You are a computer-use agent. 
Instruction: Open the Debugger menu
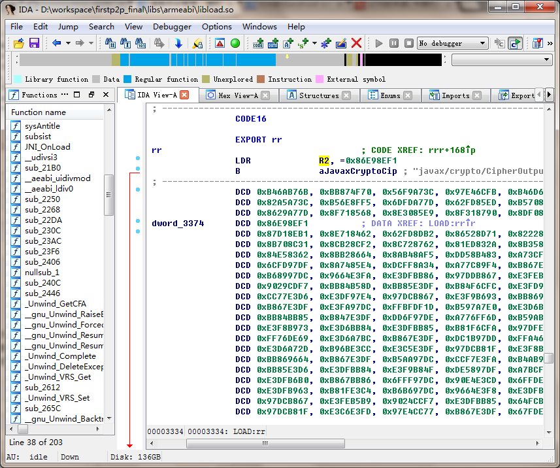[172, 27]
